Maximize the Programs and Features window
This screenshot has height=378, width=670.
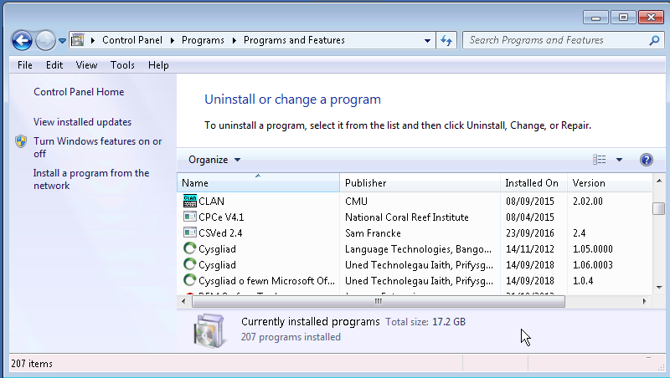(623, 18)
